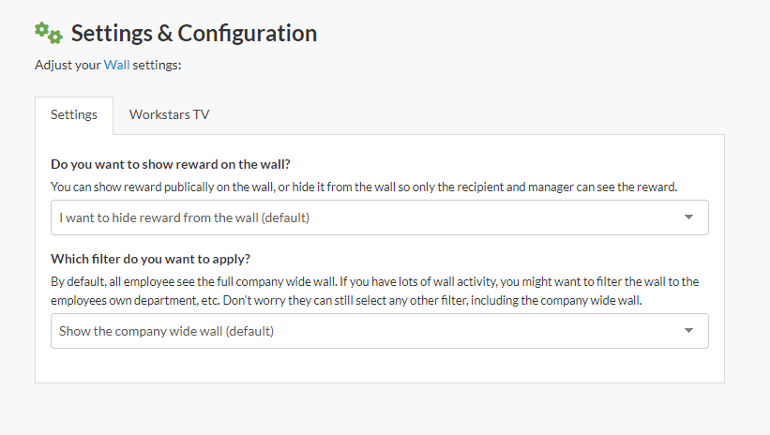Switch to the Settings tab

74,115
